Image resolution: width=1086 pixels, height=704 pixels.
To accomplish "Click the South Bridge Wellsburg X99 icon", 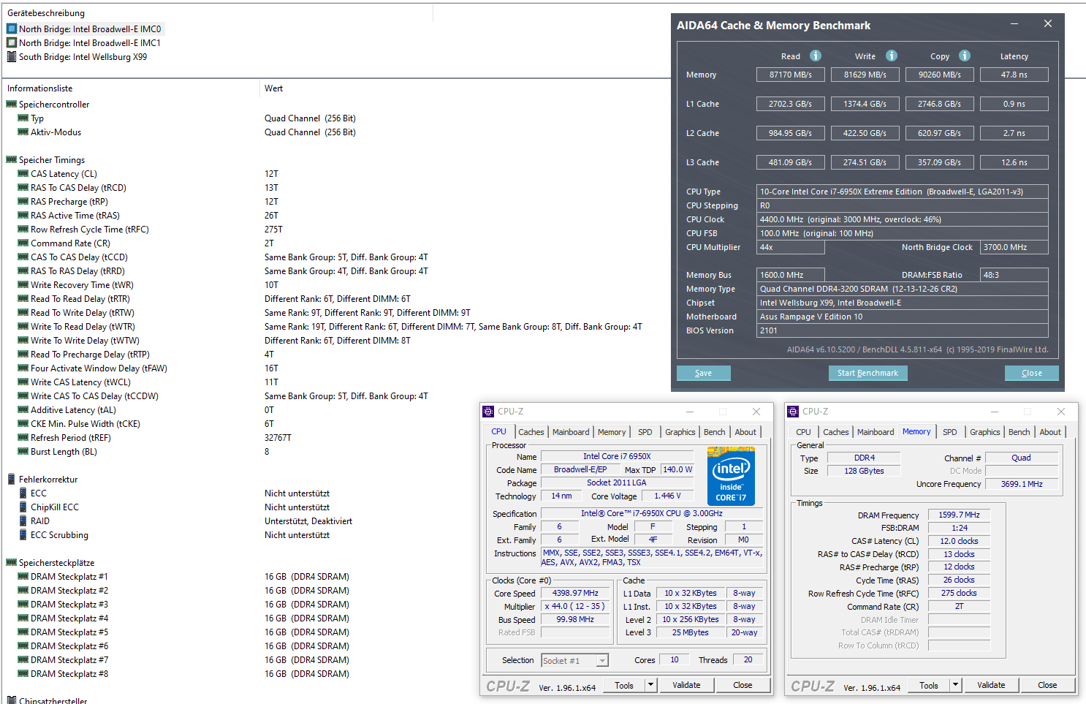I will pos(12,56).
